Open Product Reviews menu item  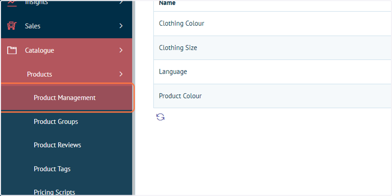57,145
